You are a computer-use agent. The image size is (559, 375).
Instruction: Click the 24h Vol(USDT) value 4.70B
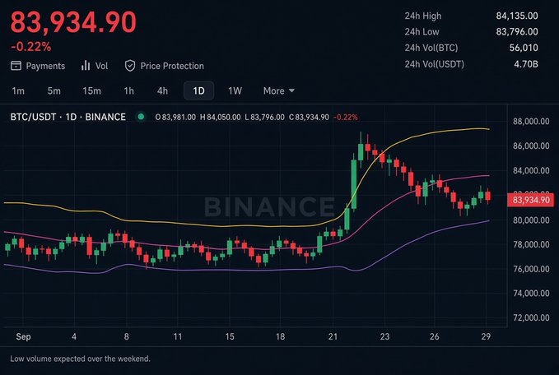pyautogui.click(x=526, y=64)
